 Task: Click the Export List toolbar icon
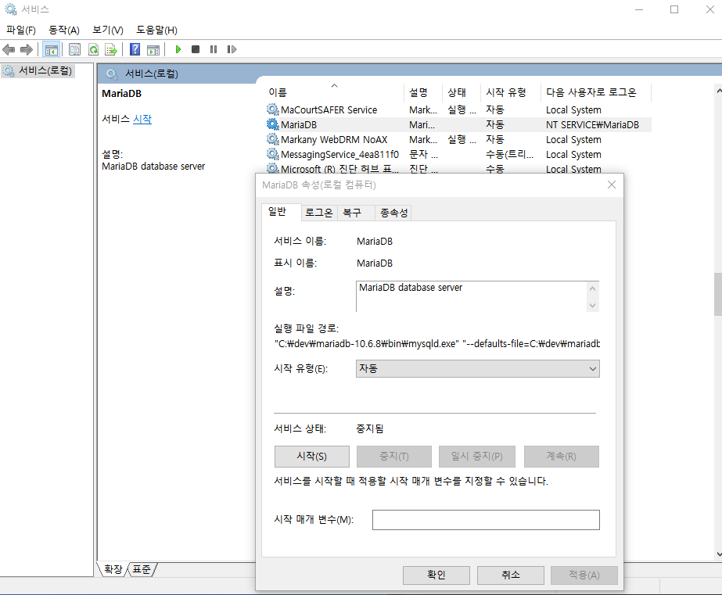[x=111, y=49]
